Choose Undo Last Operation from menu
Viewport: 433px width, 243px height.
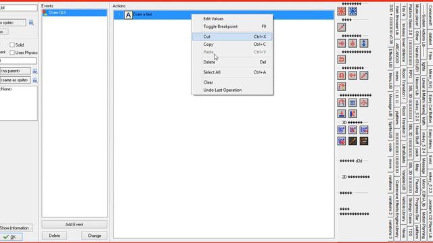pos(232,90)
